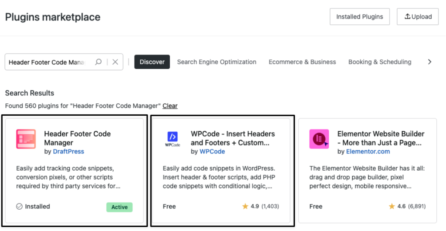Switch to Ecommerce & Business category
Screen dimensions: 446x231
[x=302, y=62]
